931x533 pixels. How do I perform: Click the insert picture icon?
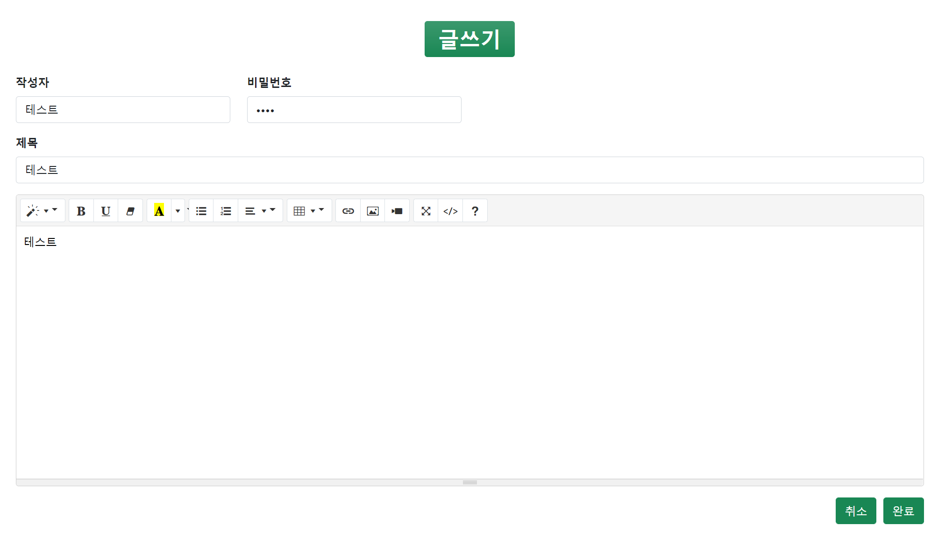point(373,211)
